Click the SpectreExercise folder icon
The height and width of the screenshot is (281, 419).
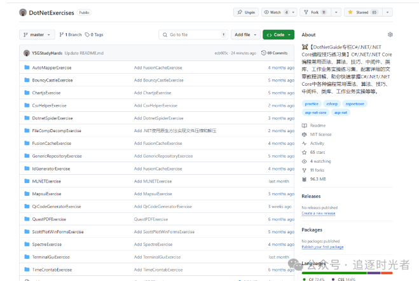tap(27, 244)
